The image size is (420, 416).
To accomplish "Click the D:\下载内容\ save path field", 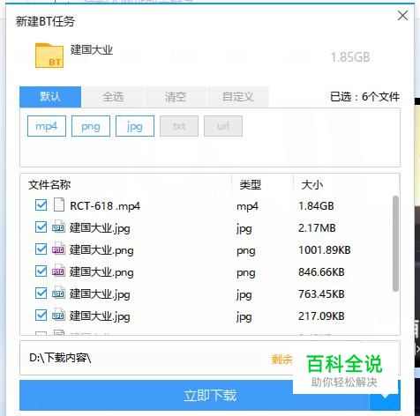I will click(210, 358).
